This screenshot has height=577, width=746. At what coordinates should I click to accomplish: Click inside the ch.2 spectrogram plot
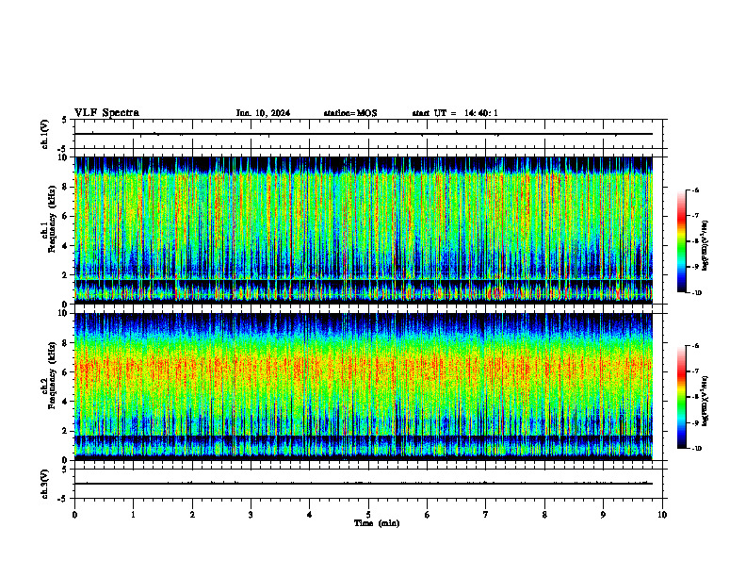(x=364, y=387)
